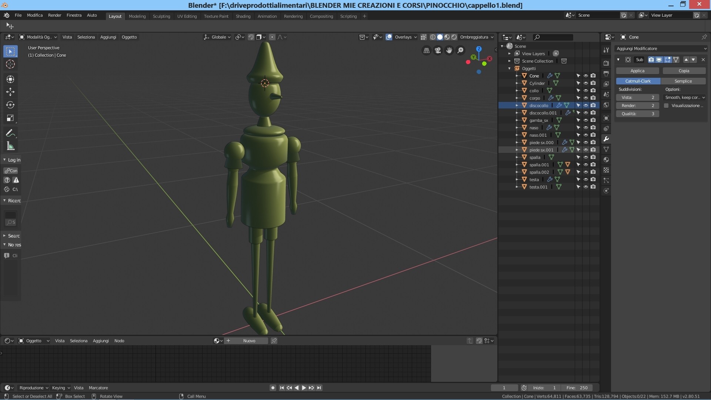This screenshot has width=711, height=400.
Task: Open the Modalità Oggetto mode dropdown
Action: pyautogui.click(x=38, y=37)
